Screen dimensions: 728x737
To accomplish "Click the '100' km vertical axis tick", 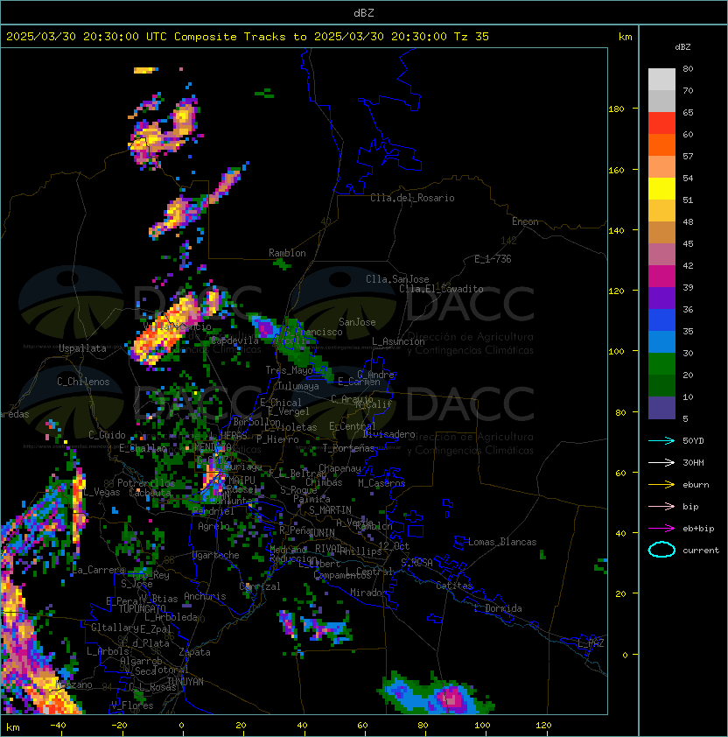I will coord(616,352).
